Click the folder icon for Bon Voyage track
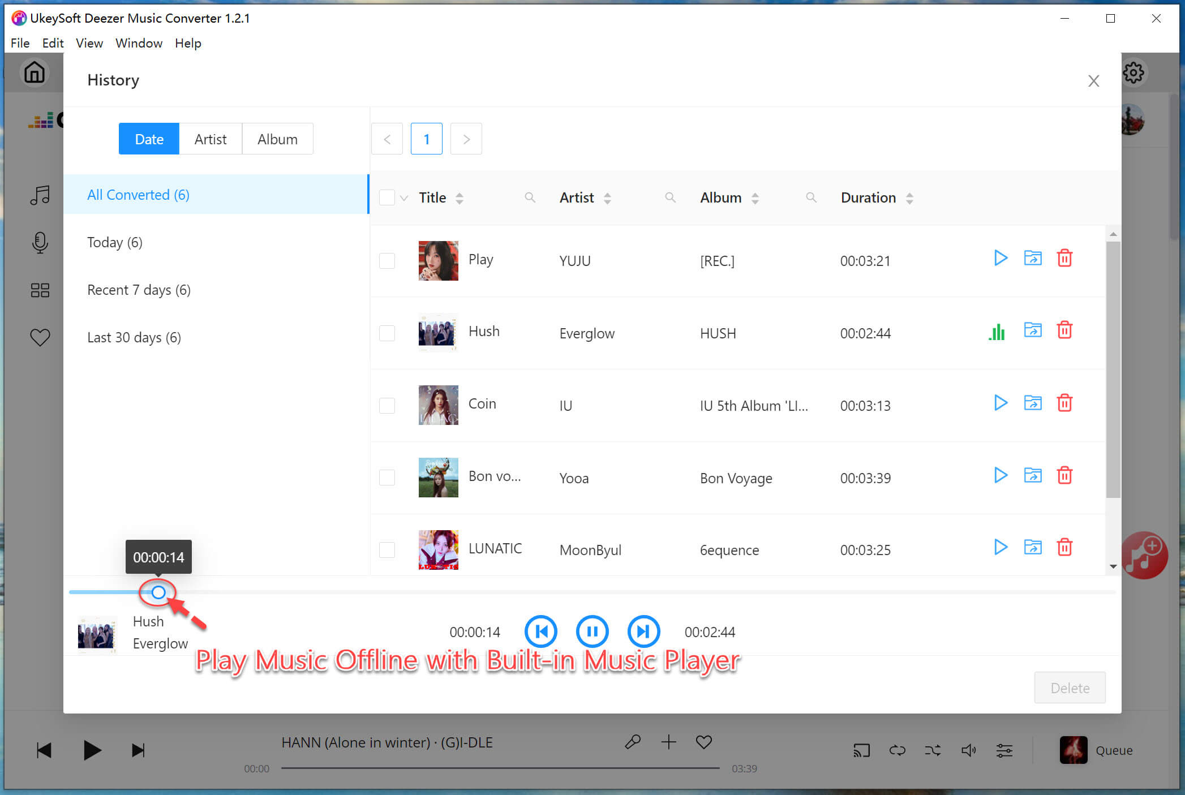This screenshot has width=1185, height=795. click(1032, 475)
